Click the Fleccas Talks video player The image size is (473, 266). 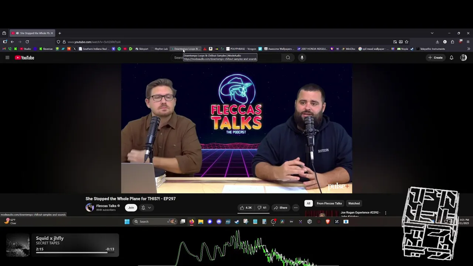236,128
